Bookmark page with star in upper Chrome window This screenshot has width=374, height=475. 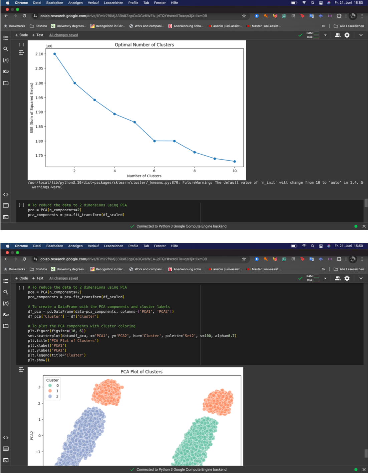click(244, 16)
